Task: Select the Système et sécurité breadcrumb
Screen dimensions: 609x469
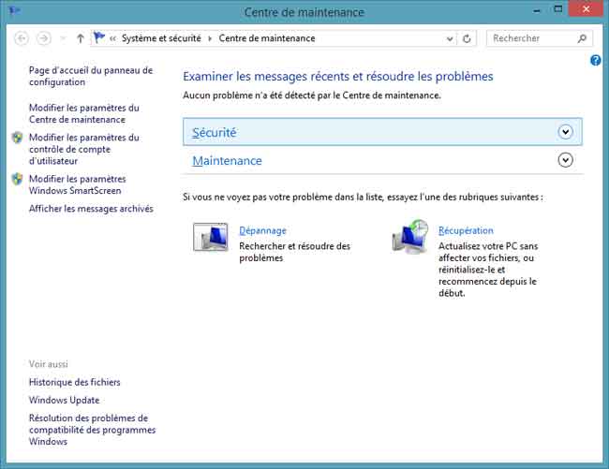Action: pyautogui.click(x=162, y=38)
